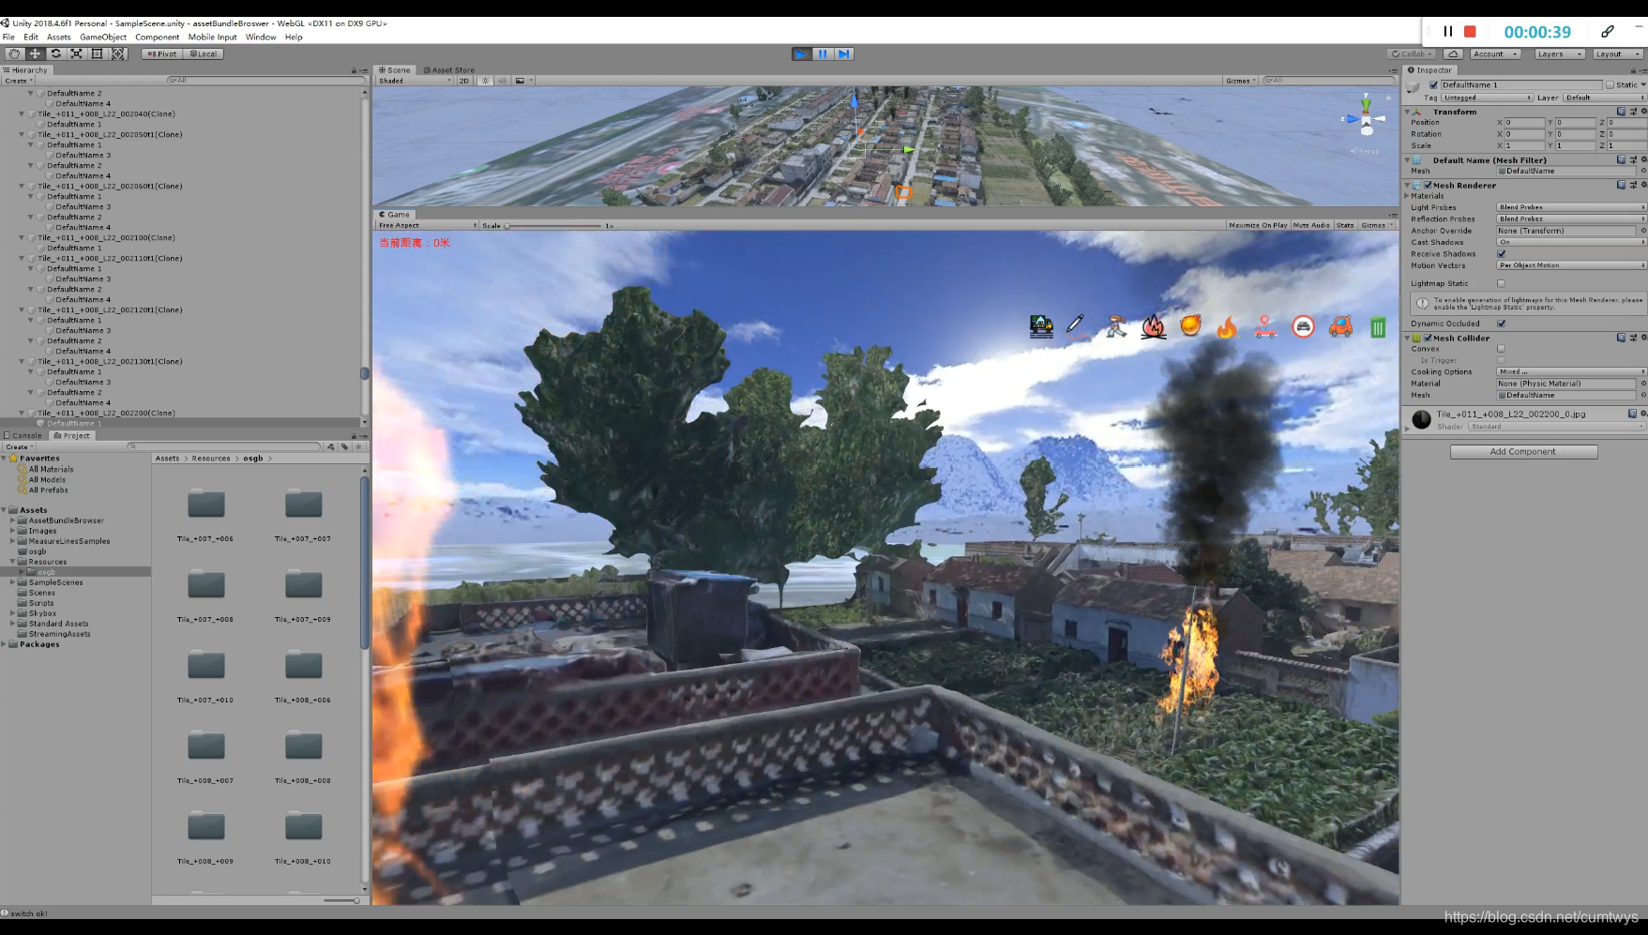Select the pen drawing tool icon in game overlay

pyautogui.click(x=1076, y=327)
